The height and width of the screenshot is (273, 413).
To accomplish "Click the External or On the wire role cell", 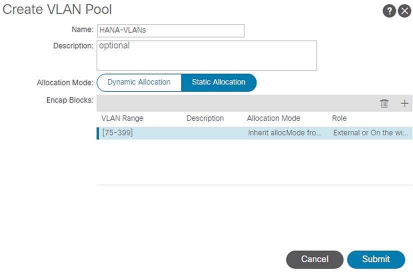I will tap(372, 133).
